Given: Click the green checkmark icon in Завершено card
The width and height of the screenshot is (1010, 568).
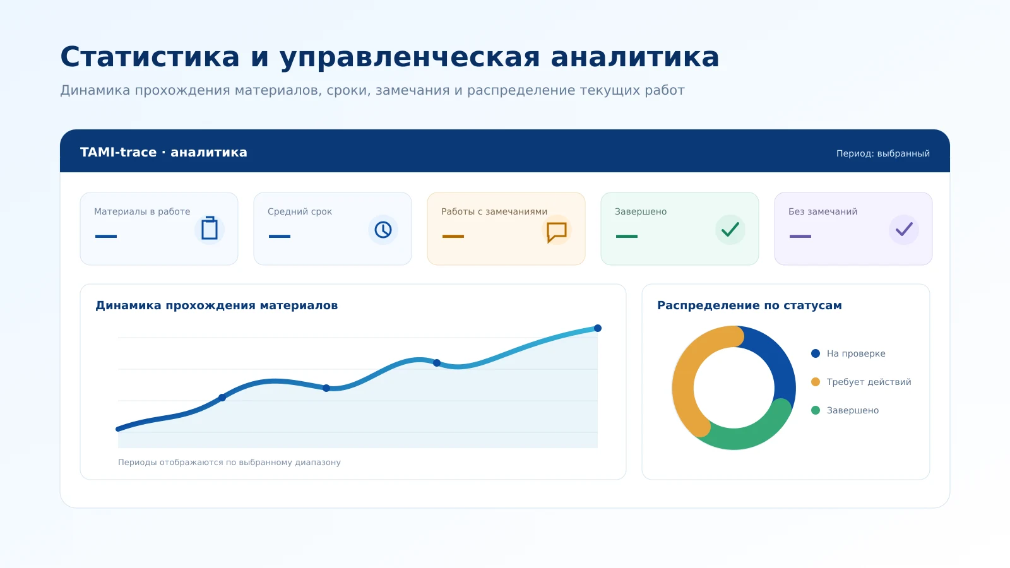Looking at the screenshot, I should pos(730,230).
